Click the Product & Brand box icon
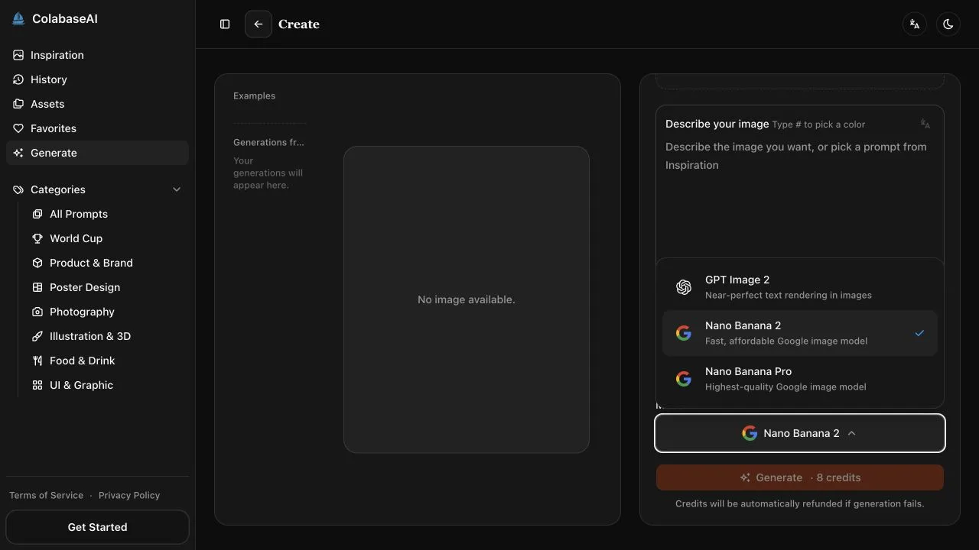The width and height of the screenshot is (979, 550). (x=37, y=263)
